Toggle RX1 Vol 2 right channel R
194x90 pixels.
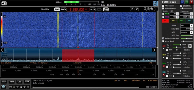point(191,47)
